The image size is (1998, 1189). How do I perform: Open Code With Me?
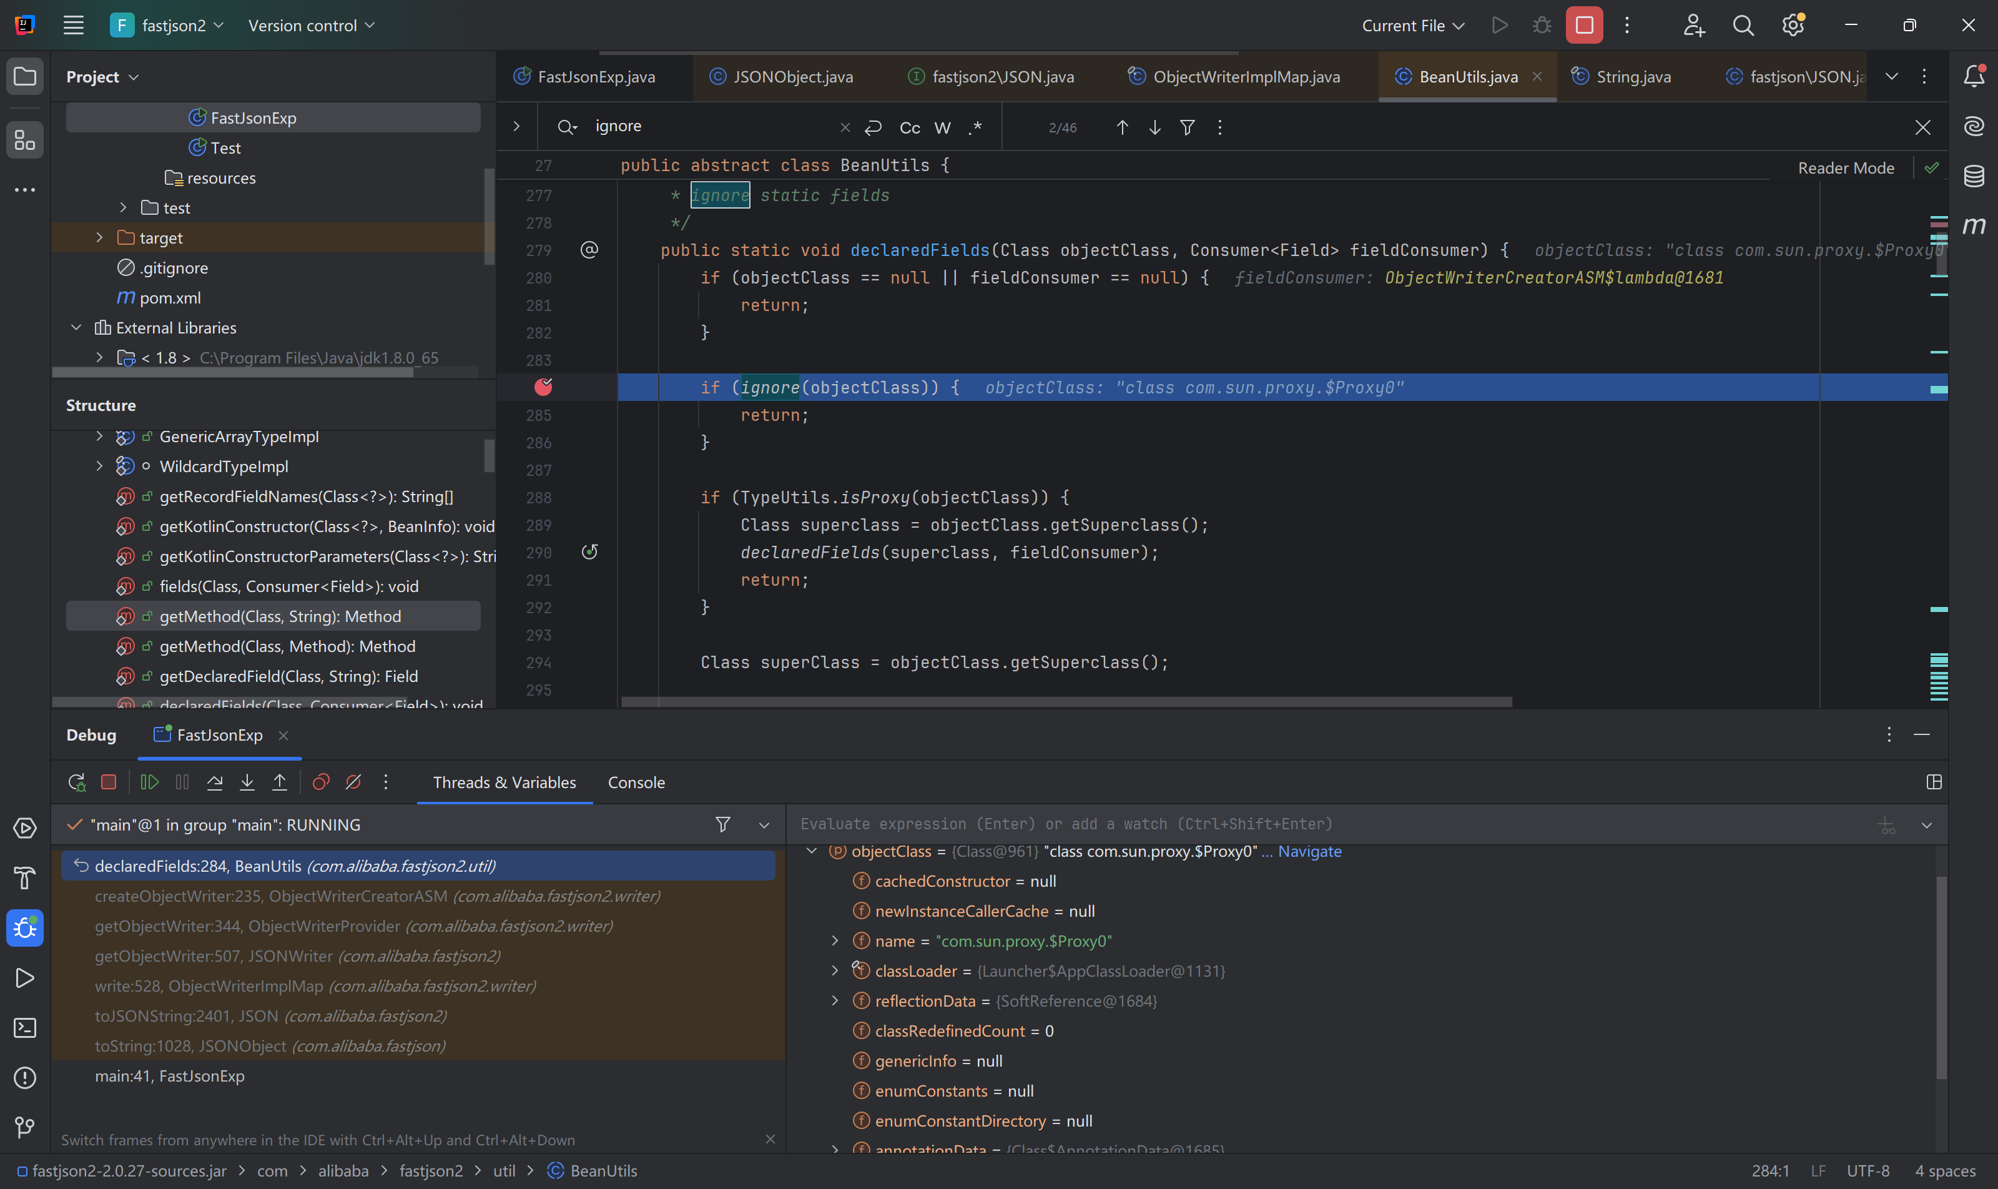pyautogui.click(x=1693, y=26)
